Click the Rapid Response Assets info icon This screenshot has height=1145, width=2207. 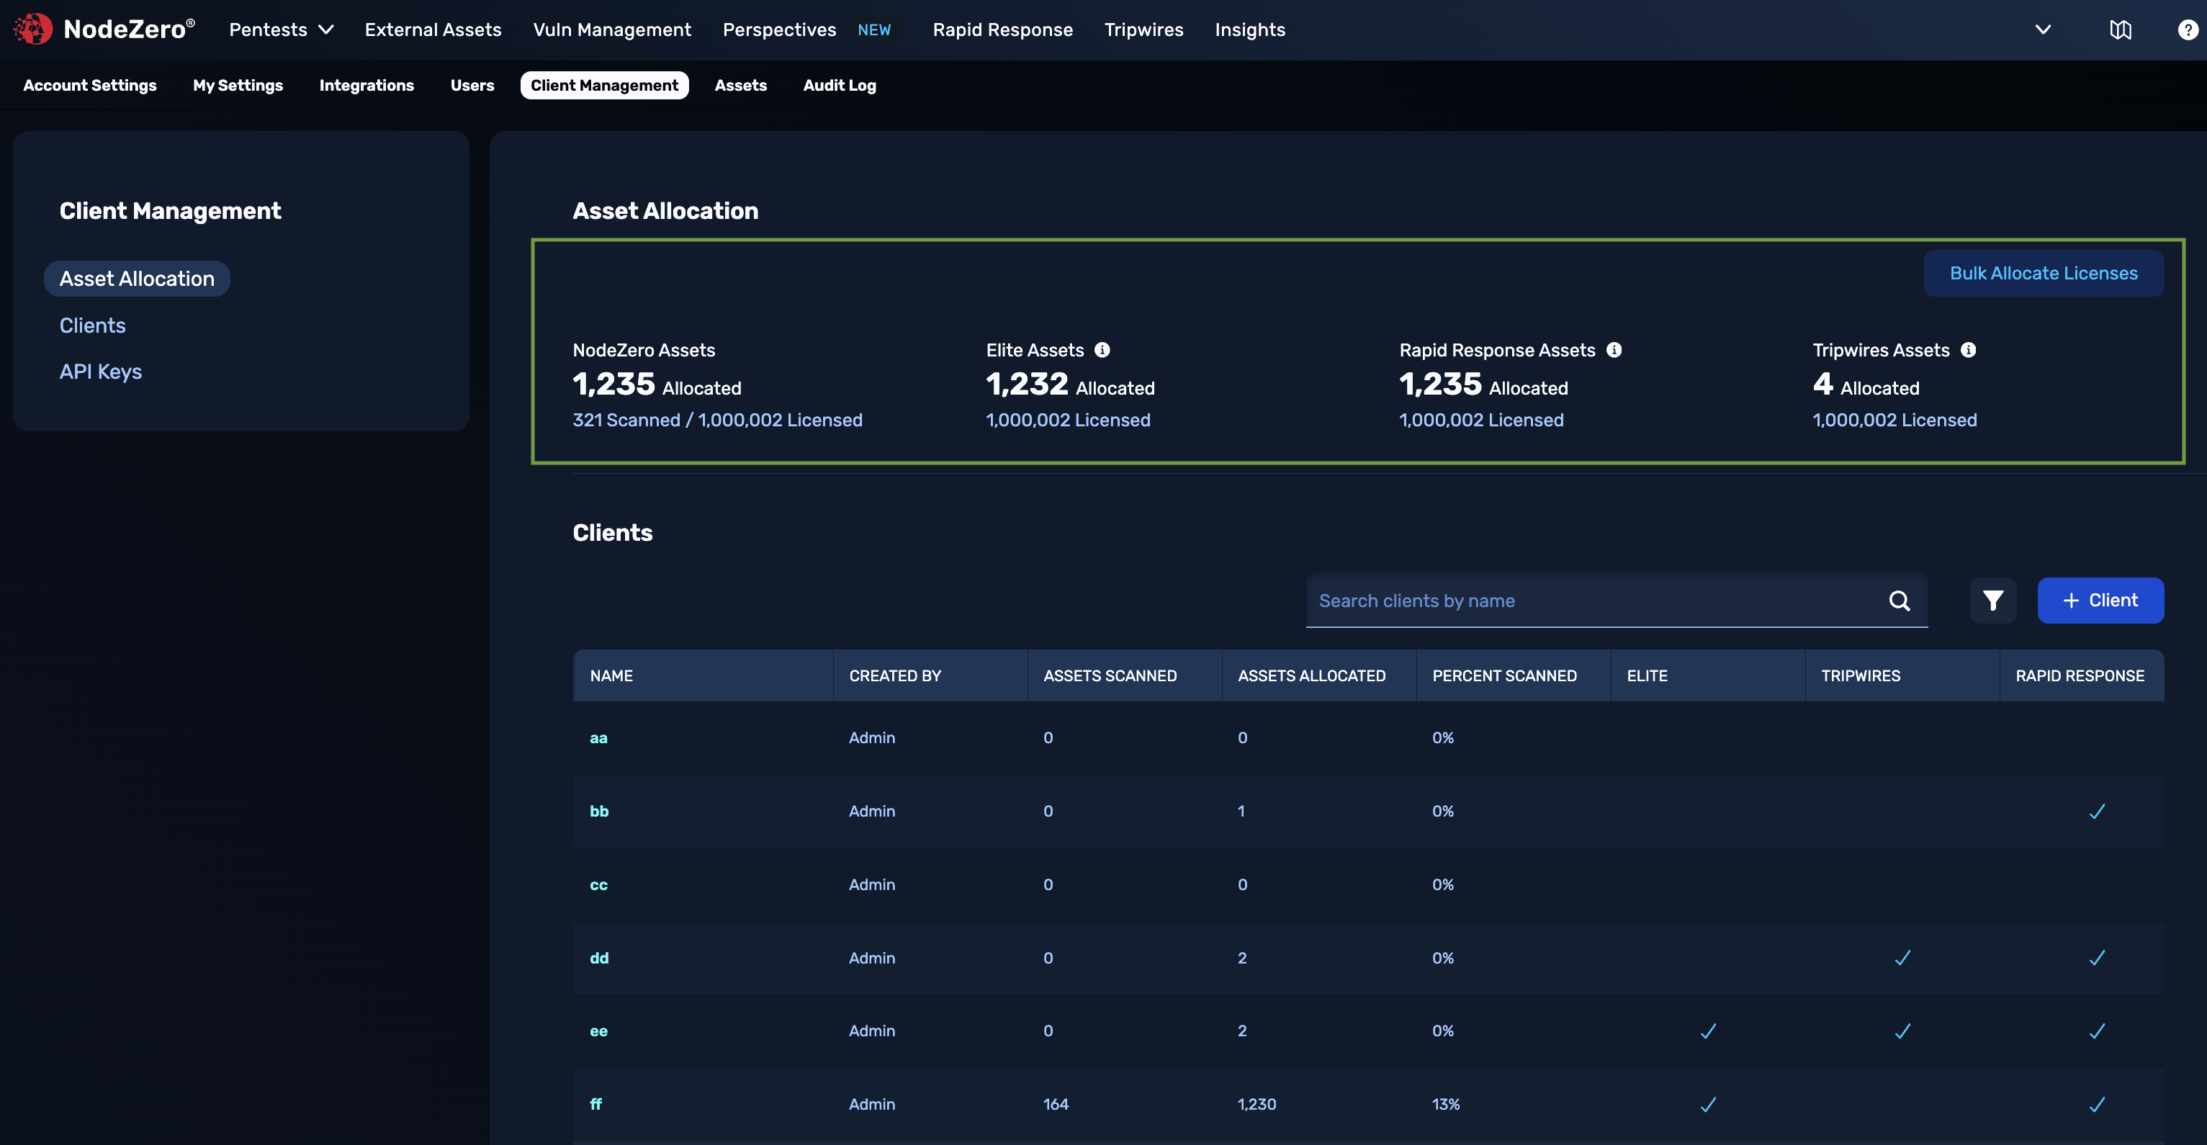click(x=1613, y=350)
